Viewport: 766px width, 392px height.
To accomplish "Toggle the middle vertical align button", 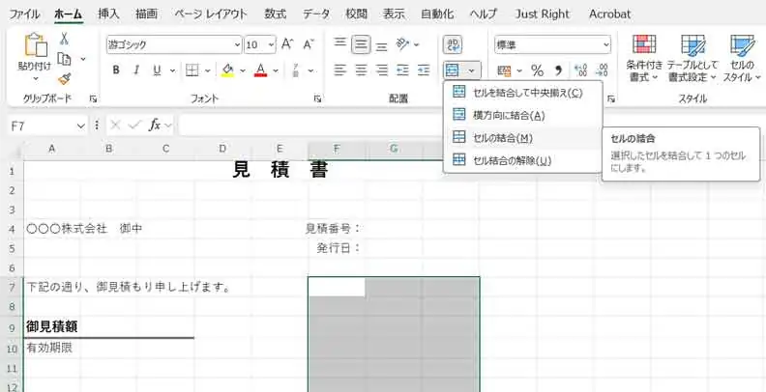I will (362, 44).
